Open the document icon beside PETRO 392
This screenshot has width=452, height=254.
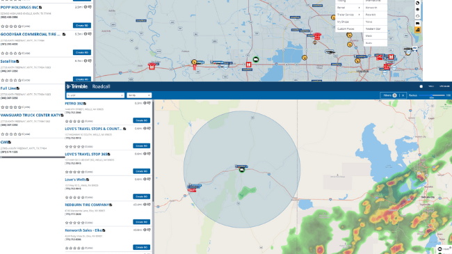click(x=85, y=104)
